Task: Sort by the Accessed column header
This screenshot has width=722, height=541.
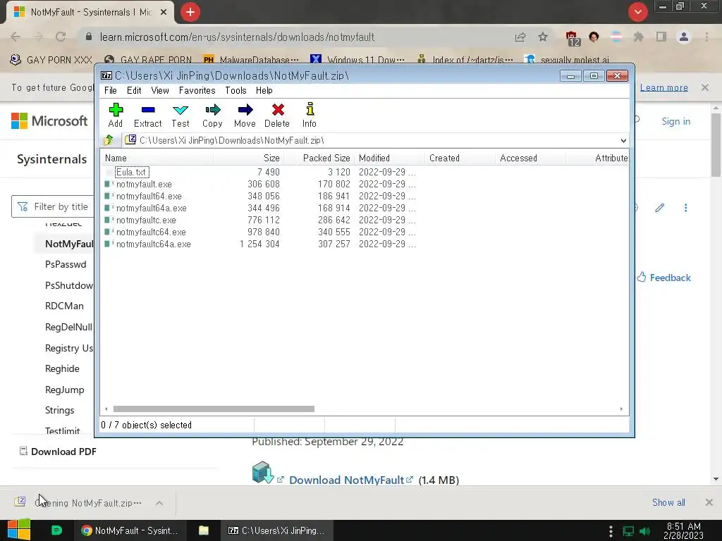Action: [530, 158]
